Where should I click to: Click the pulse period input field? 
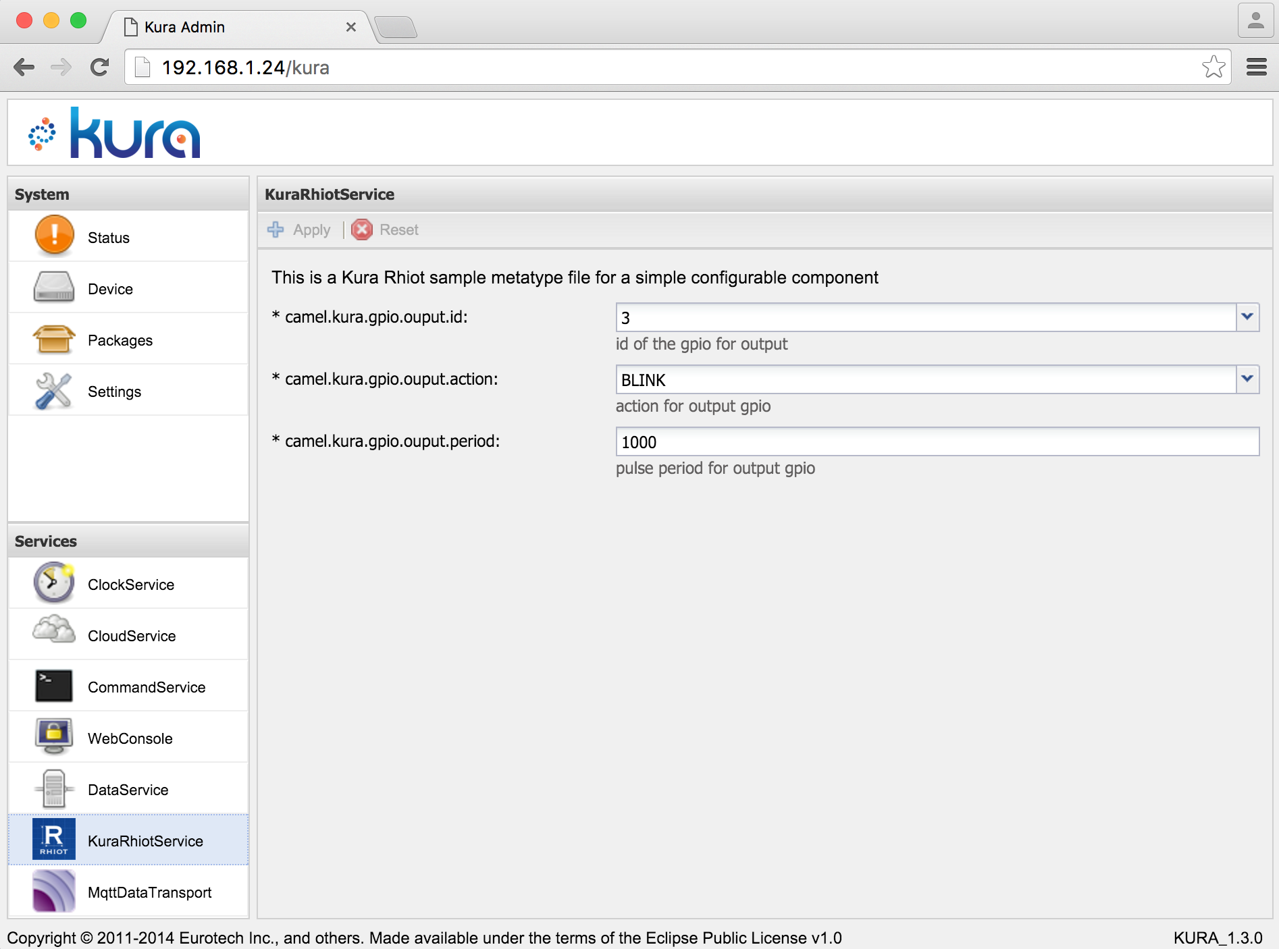(x=937, y=442)
